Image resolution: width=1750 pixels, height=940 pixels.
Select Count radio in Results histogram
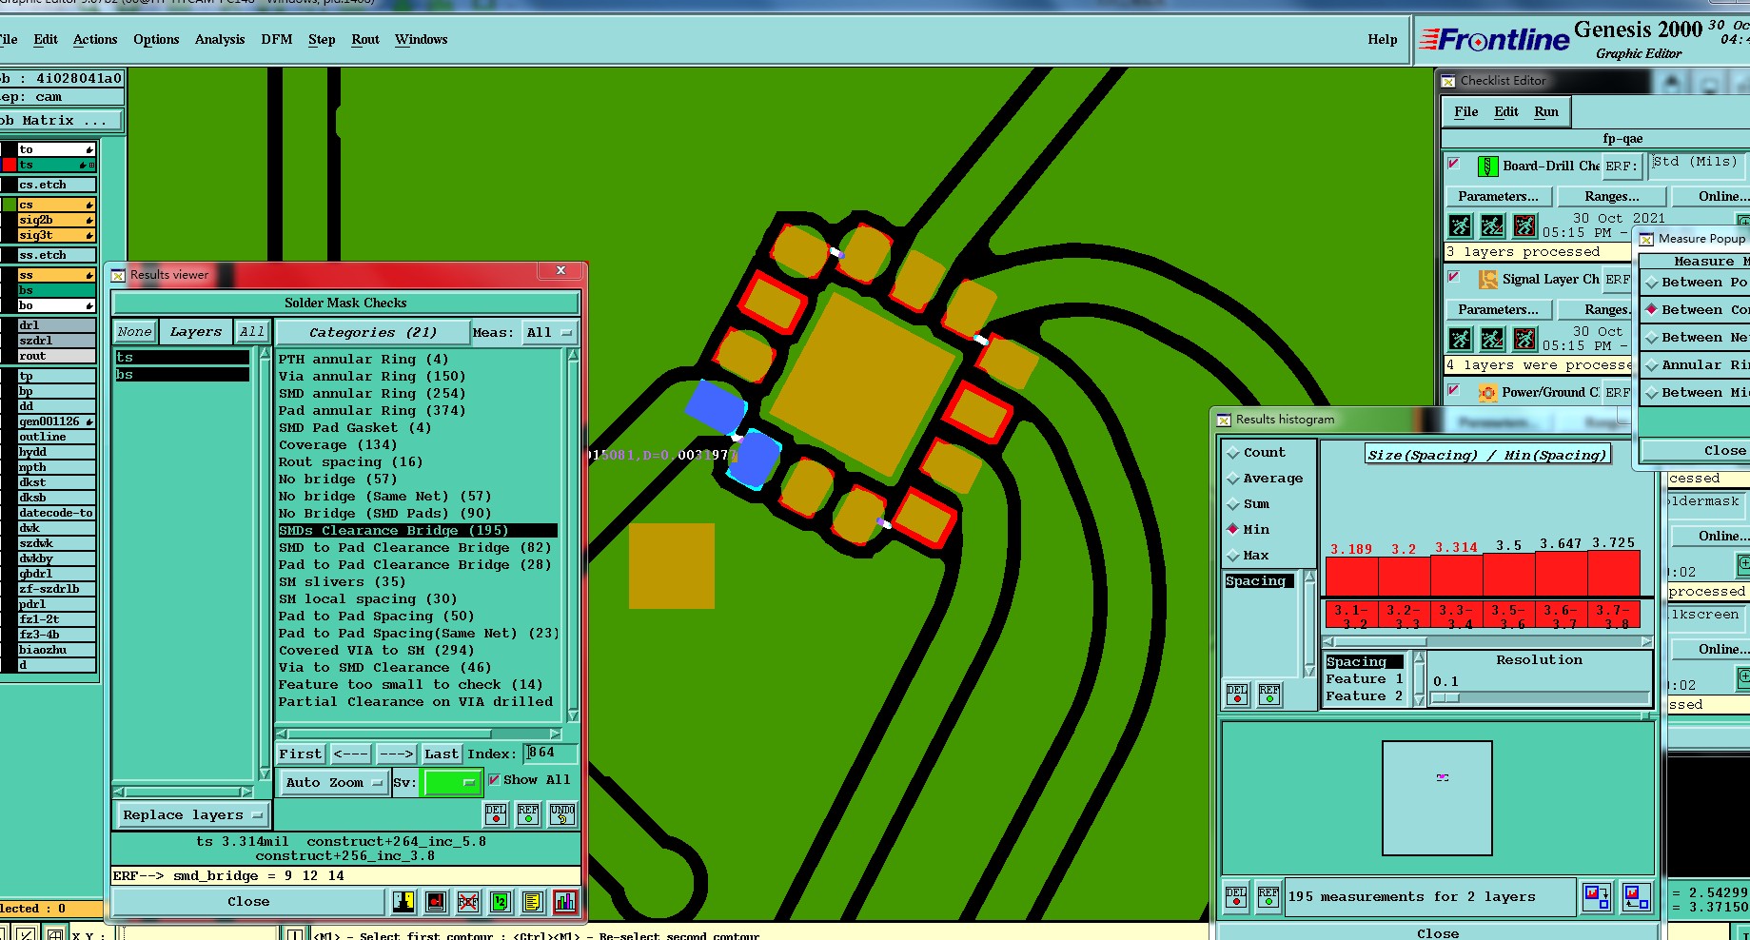1233,453
